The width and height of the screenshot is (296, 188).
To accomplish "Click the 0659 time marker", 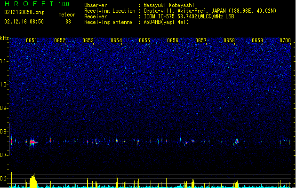I will pyautogui.click(x=257, y=40).
